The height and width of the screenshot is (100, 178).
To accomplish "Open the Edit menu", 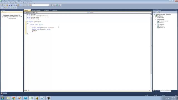I will [x=4, y=3].
